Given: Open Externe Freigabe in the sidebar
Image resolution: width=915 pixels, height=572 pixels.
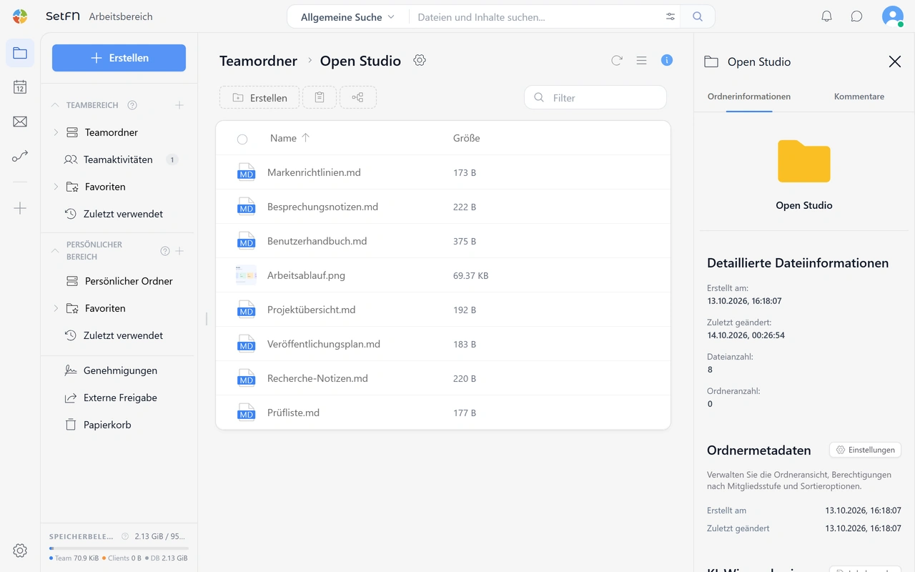Looking at the screenshot, I should tap(119, 398).
